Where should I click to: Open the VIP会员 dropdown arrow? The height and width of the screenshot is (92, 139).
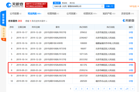pos(138,6)
